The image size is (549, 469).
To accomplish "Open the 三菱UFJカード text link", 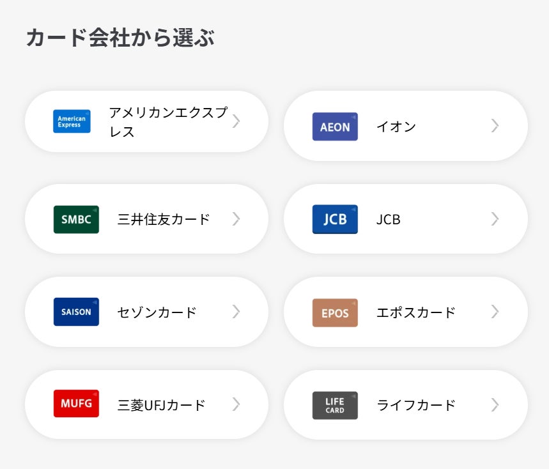I will pyautogui.click(x=161, y=405).
